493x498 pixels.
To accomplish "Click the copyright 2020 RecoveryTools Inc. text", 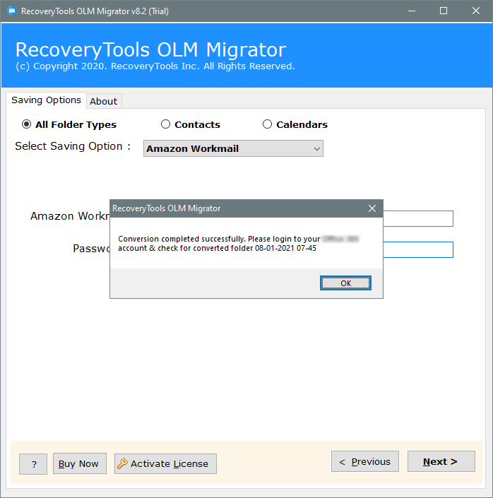I will point(155,66).
